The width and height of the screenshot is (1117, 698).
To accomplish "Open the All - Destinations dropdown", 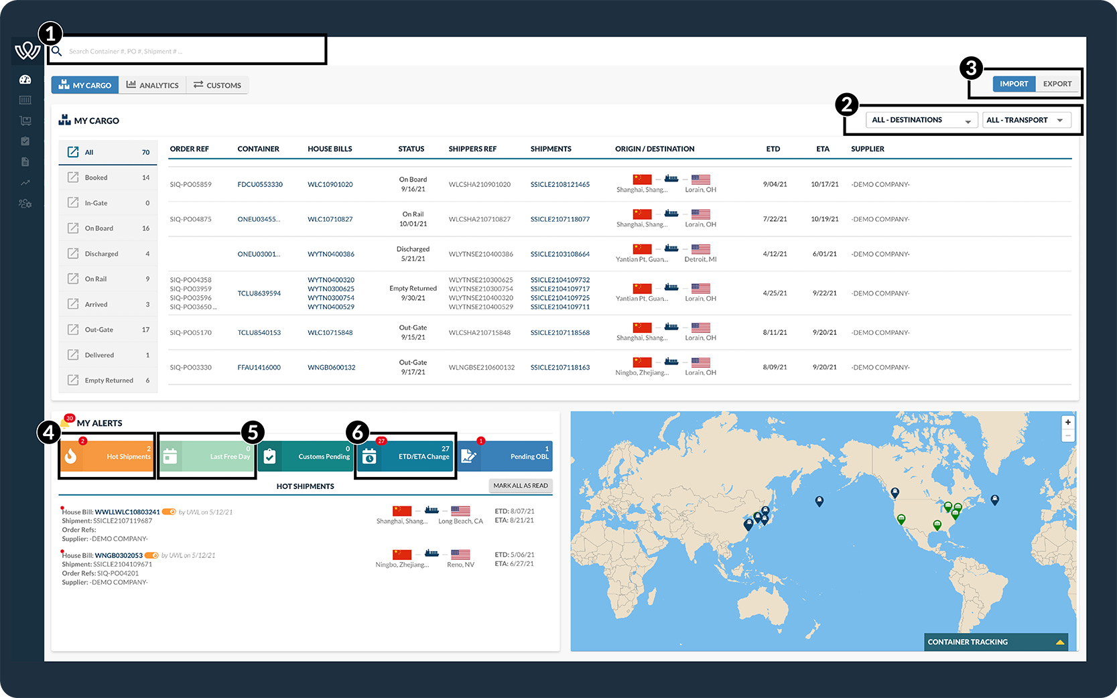I will point(921,120).
